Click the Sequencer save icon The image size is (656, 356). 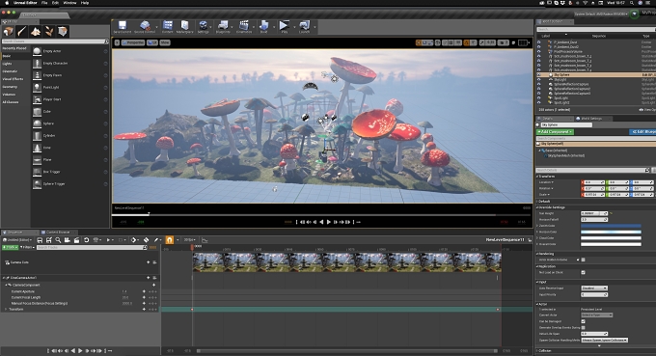point(40,240)
